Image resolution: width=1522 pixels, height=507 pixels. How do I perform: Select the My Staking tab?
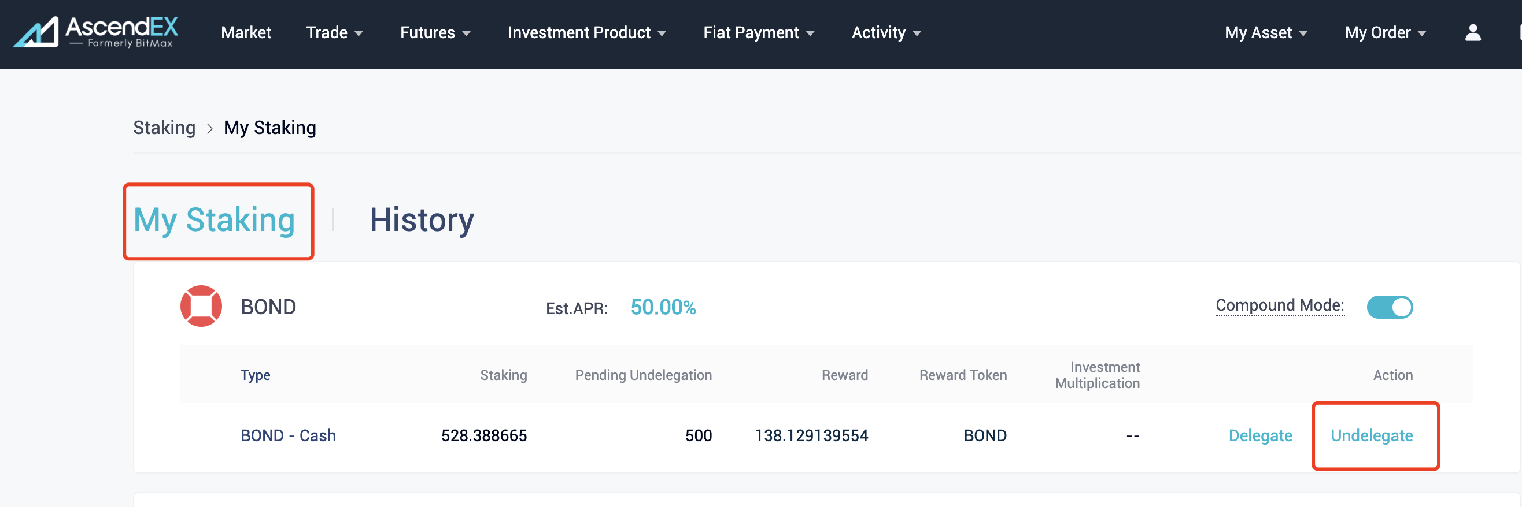(214, 220)
